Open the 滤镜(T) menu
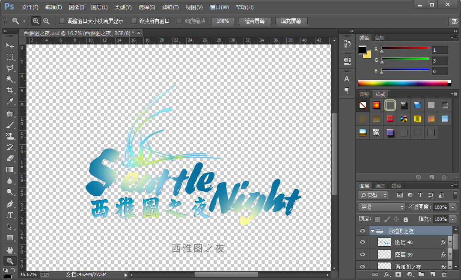This screenshot has width=461, height=280. (x=170, y=7)
